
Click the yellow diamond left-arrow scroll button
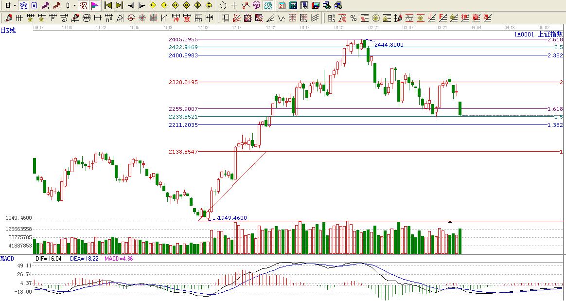point(153,6)
